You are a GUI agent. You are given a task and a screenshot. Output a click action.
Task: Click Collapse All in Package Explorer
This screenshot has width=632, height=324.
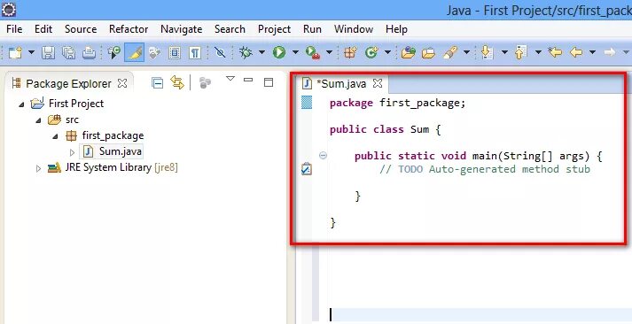(157, 83)
